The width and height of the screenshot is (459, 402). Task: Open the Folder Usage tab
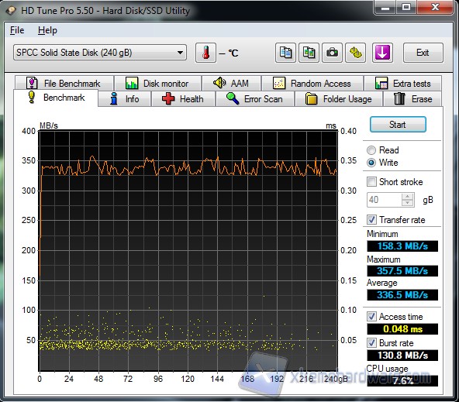pyautogui.click(x=339, y=99)
